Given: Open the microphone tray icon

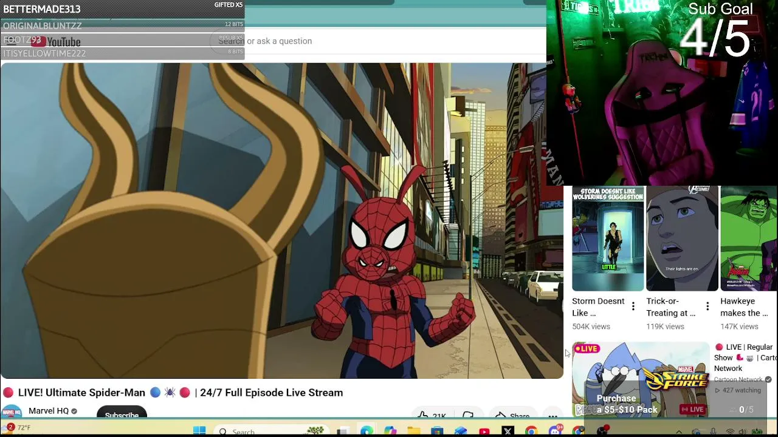Looking at the screenshot, I should [713, 432].
